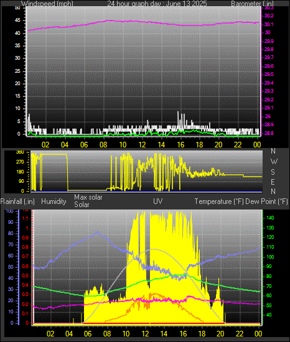Click the 06 hour marker on bottom graph
Screen dimensions: 290x342
coord(88,334)
